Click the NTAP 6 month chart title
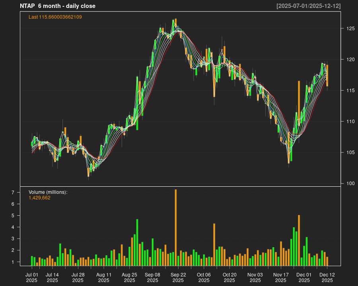Image resolution: width=358 pixels, height=286 pixels. pos(58,6)
